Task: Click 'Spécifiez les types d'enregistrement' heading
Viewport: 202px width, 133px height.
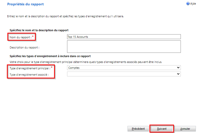Action: (x=50, y=56)
